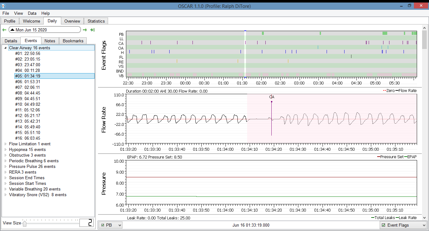
Task: Expand Pressure Pulse 26 events
Action: (5, 167)
